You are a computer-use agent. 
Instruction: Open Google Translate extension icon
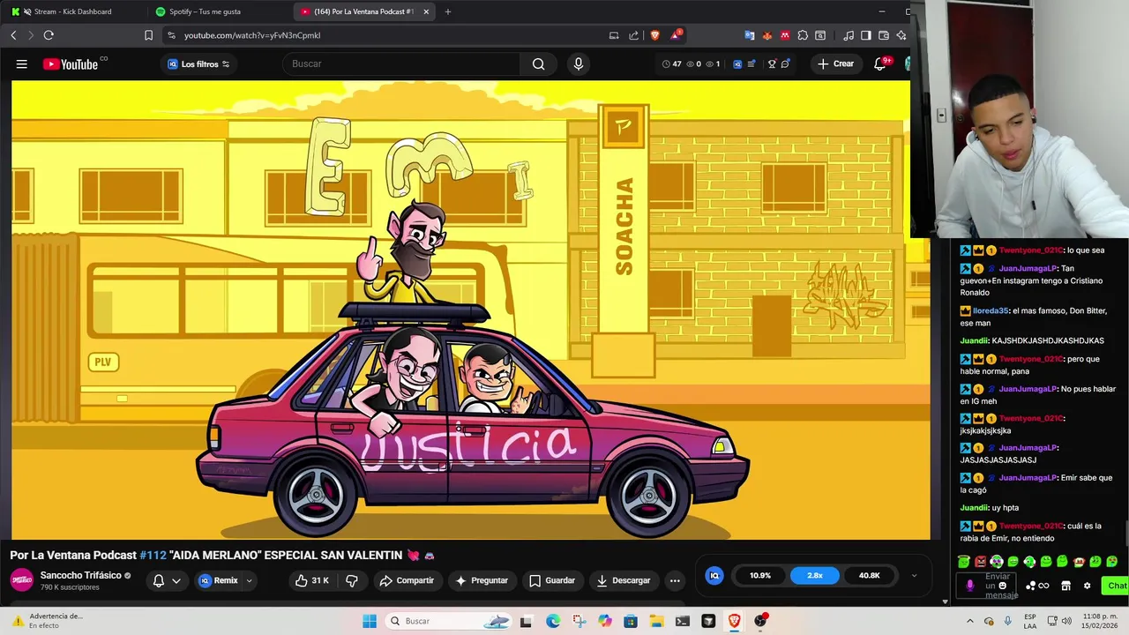[749, 35]
